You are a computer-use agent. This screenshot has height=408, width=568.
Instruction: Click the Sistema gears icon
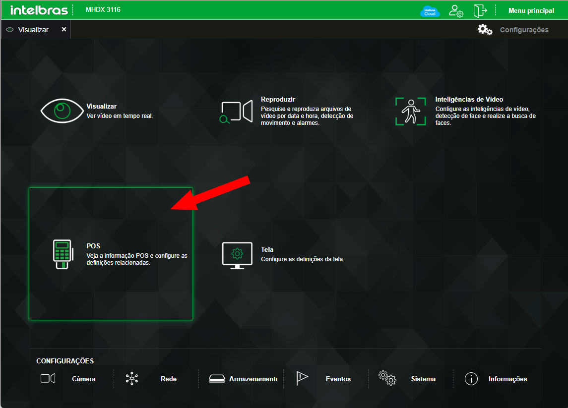(387, 378)
